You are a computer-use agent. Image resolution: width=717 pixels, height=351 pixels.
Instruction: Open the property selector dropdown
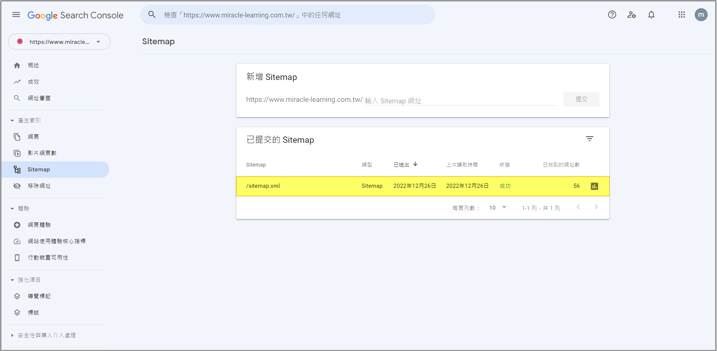point(59,42)
